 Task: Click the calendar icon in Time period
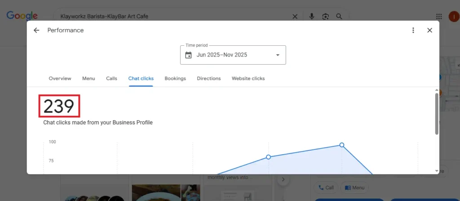pos(188,55)
